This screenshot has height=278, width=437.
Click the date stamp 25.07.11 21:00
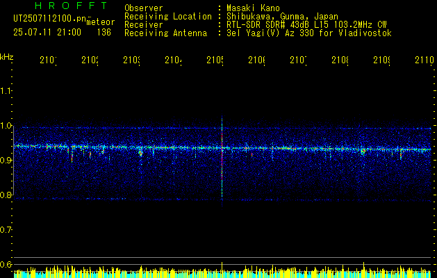coord(47,33)
